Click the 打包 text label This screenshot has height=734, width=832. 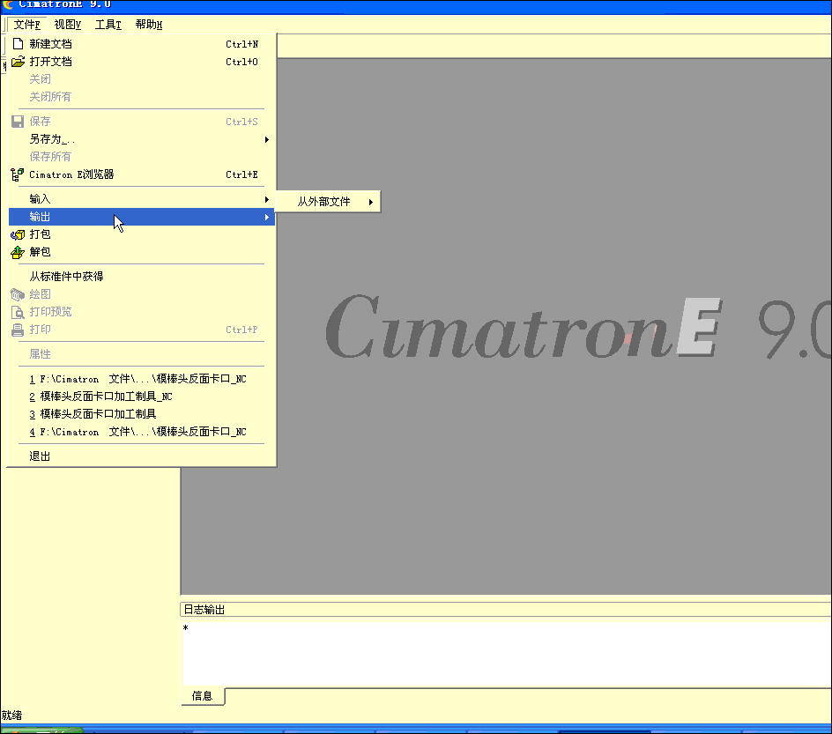click(x=40, y=234)
